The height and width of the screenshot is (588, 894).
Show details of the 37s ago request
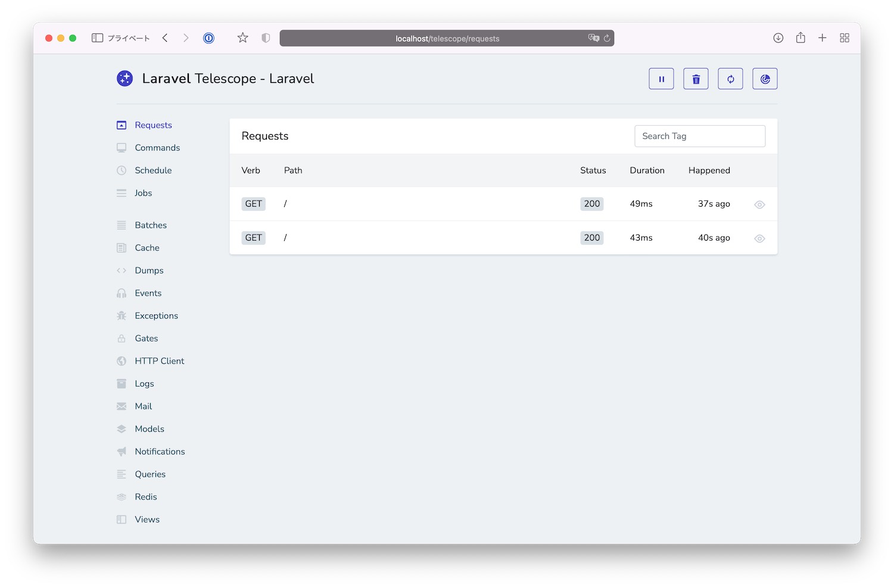click(759, 204)
